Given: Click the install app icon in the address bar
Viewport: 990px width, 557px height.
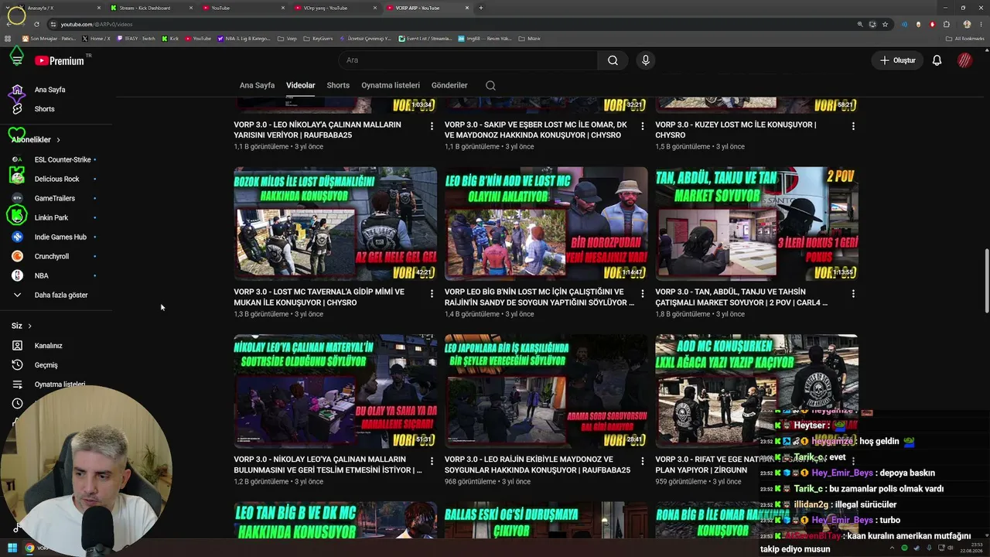Looking at the screenshot, I should 872,24.
